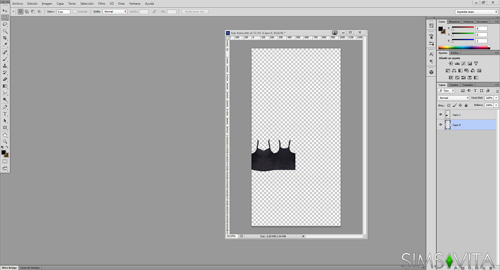500x270 pixels.
Task: Open the Filtro menu
Action: pyautogui.click(x=102, y=3)
